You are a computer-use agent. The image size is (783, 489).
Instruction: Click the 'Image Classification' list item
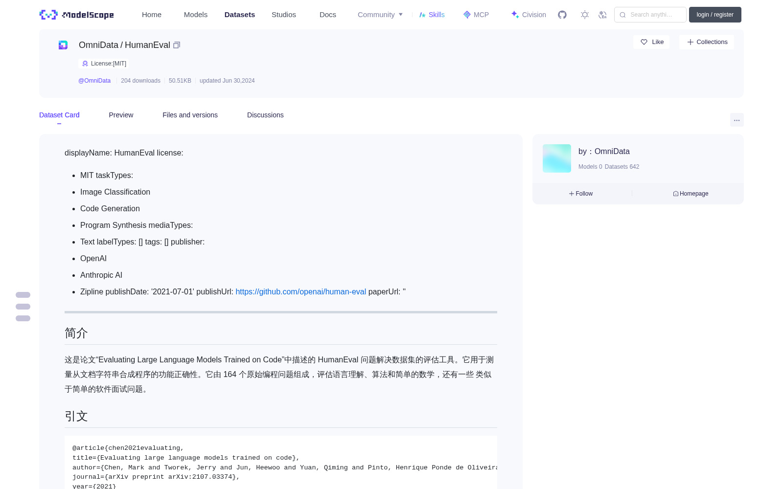pyautogui.click(x=115, y=192)
